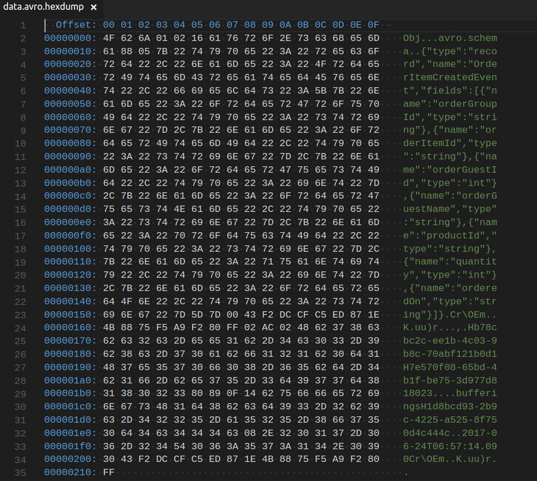Click decoded text 0d4c444c..2017-0
Image resolution: width=537 pixels, height=481 pixels.
[450, 433]
